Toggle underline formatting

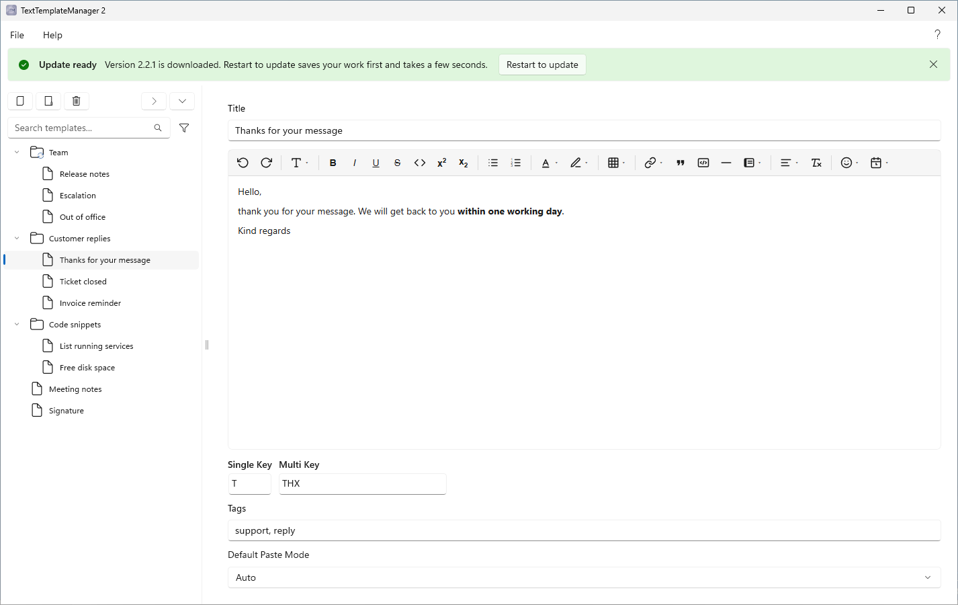point(376,163)
